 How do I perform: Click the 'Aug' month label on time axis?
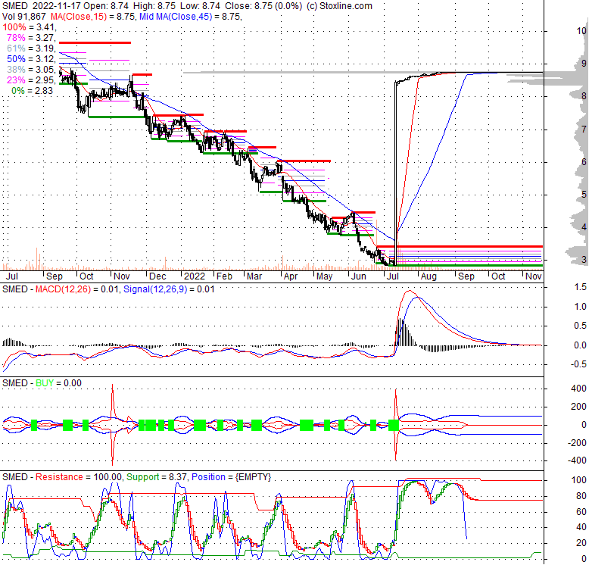429,276
